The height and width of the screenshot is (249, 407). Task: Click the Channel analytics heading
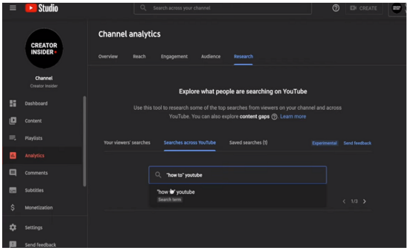click(129, 34)
